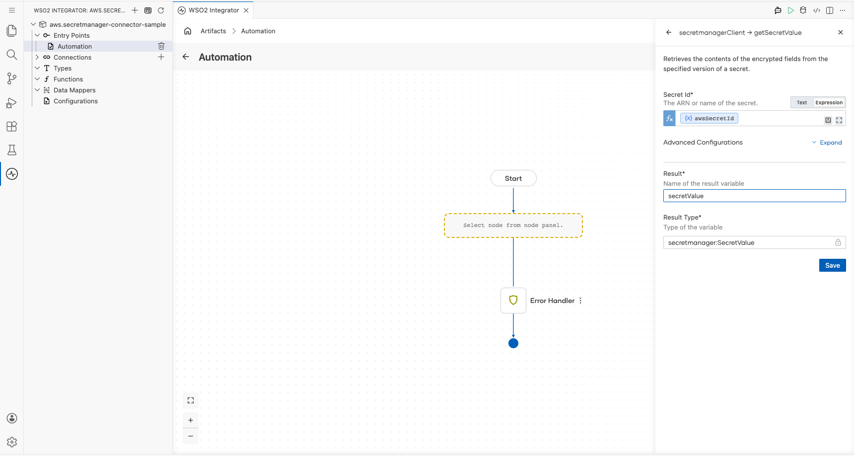Collapse the Data Mappers tree node

point(37,90)
